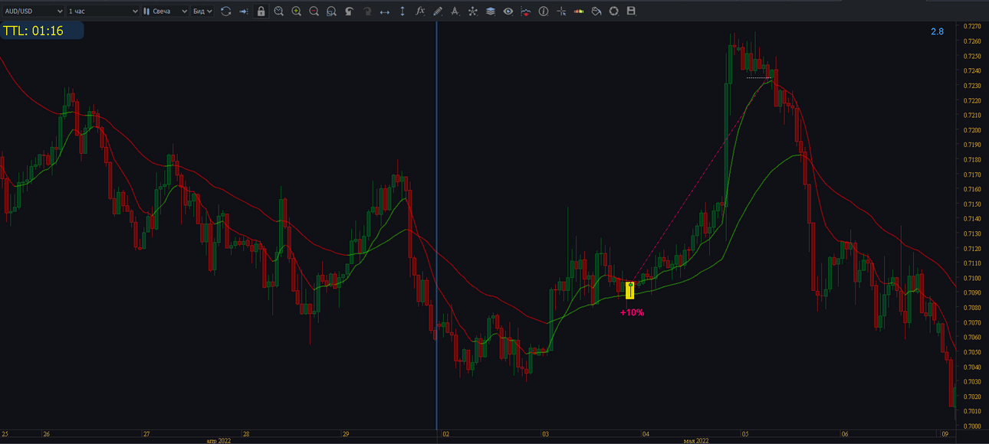Click the greyed redo arrow icon
989x444 pixels.
367,11
